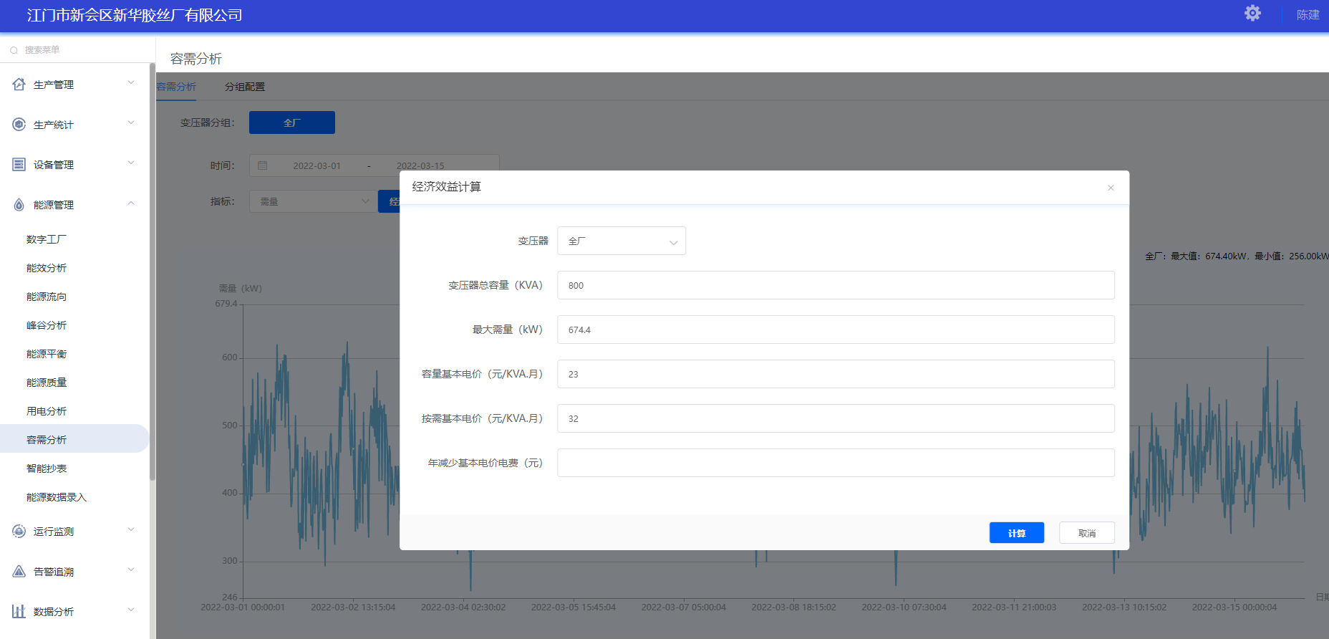Expand the 运行监测 menu chevron
Viewport: 1329px width, 639px height.
(131, 530)
